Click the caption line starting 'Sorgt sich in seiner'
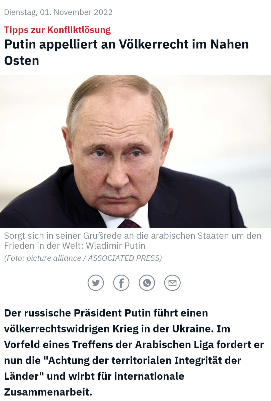This screenshot has width=271, height=401. tap(133, 236)
